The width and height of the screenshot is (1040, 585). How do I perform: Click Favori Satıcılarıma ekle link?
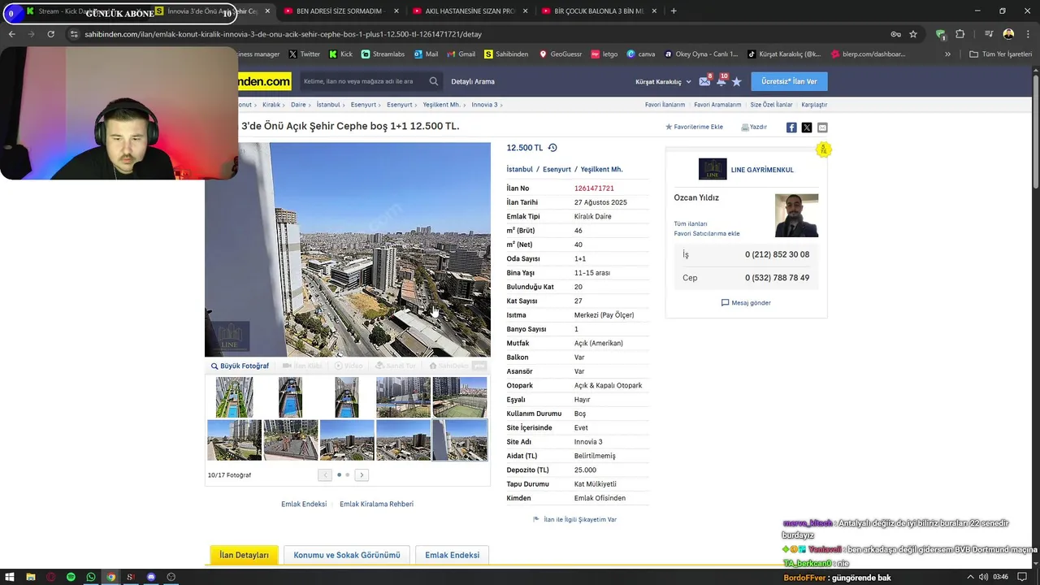point(707,233)
